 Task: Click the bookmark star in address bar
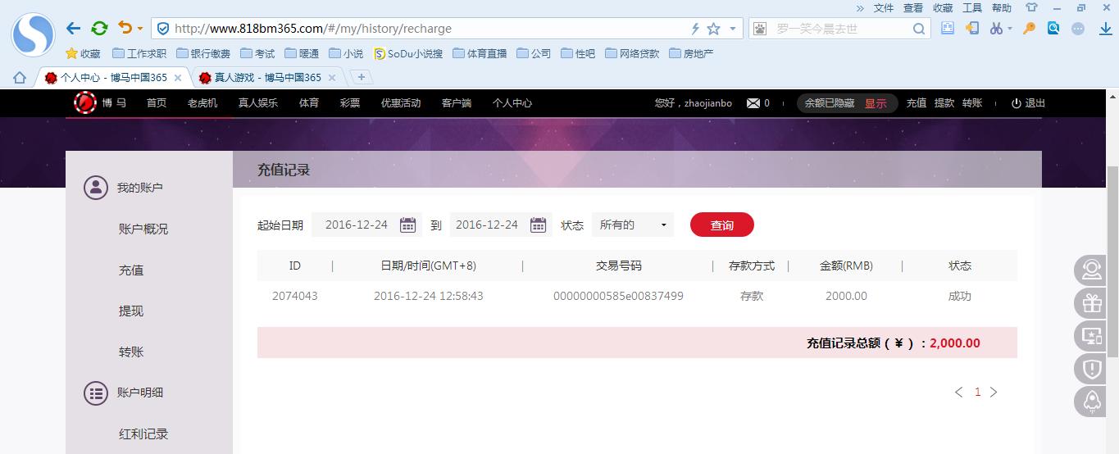(713, 29)
